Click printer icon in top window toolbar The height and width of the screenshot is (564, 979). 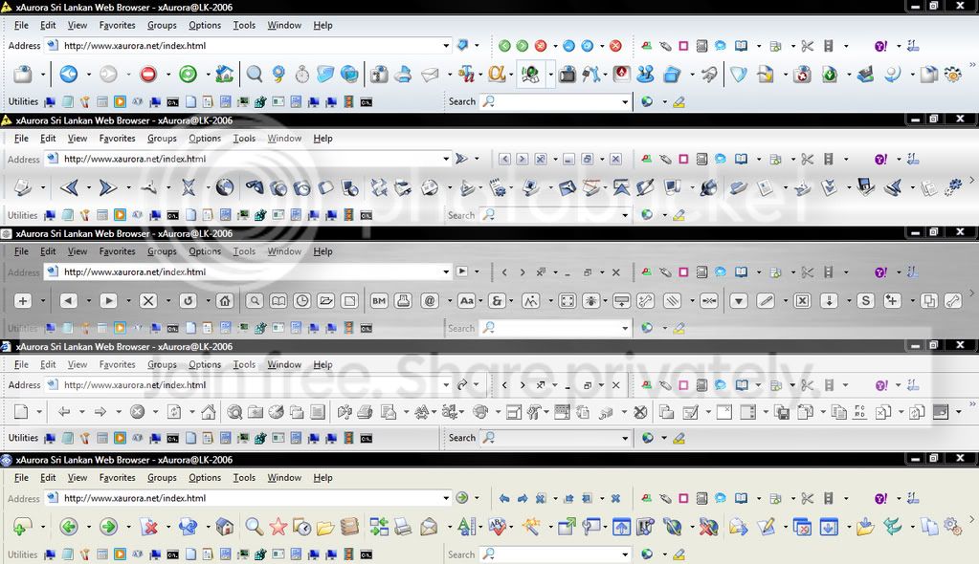tap(403, 75)
